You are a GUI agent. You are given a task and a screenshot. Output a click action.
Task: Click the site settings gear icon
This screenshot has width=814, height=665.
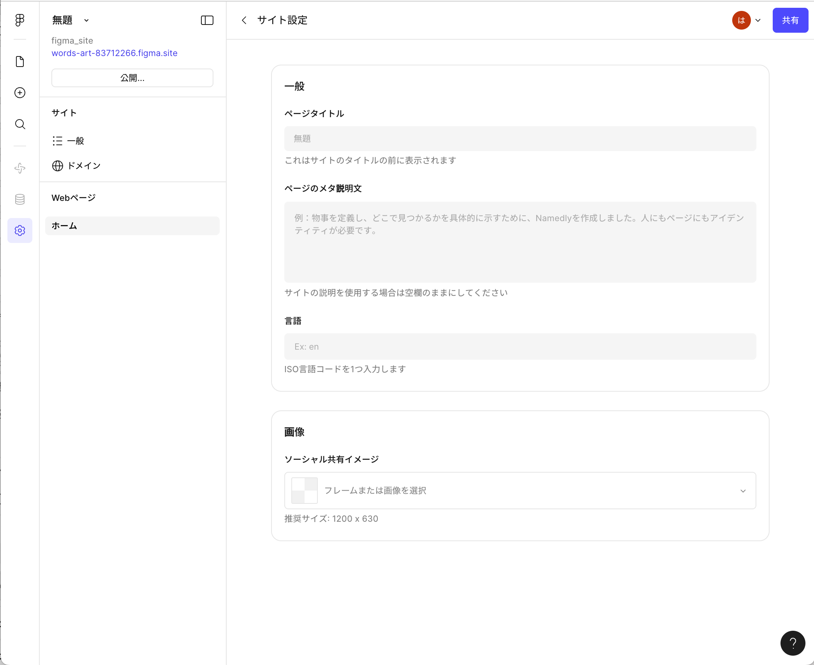coord(20,230)
